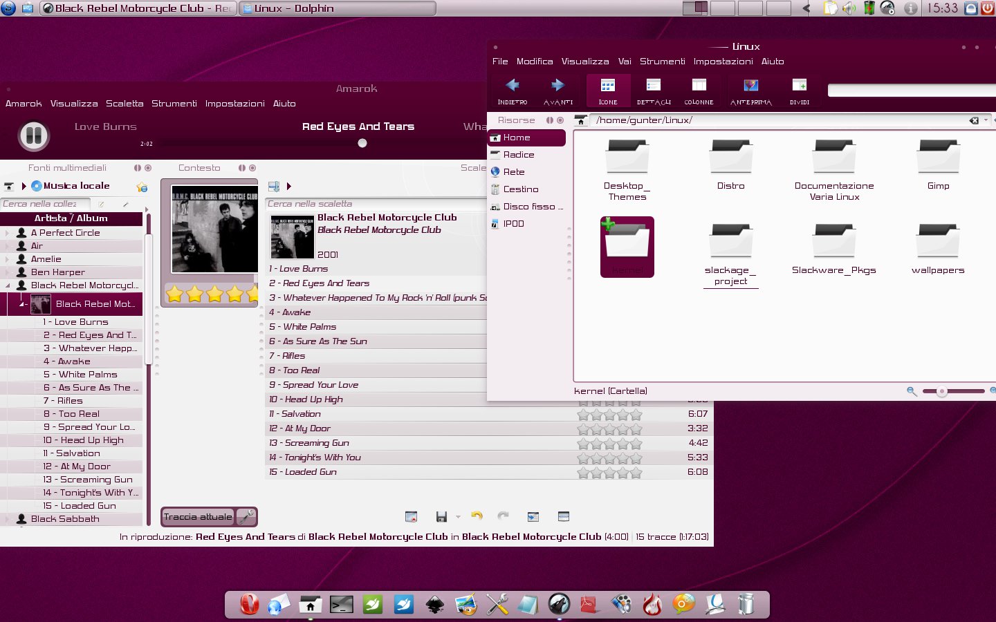Open bookmarks star icon in Amarok collection
Screen dimensions: 996x622
(x=142, y=187)
